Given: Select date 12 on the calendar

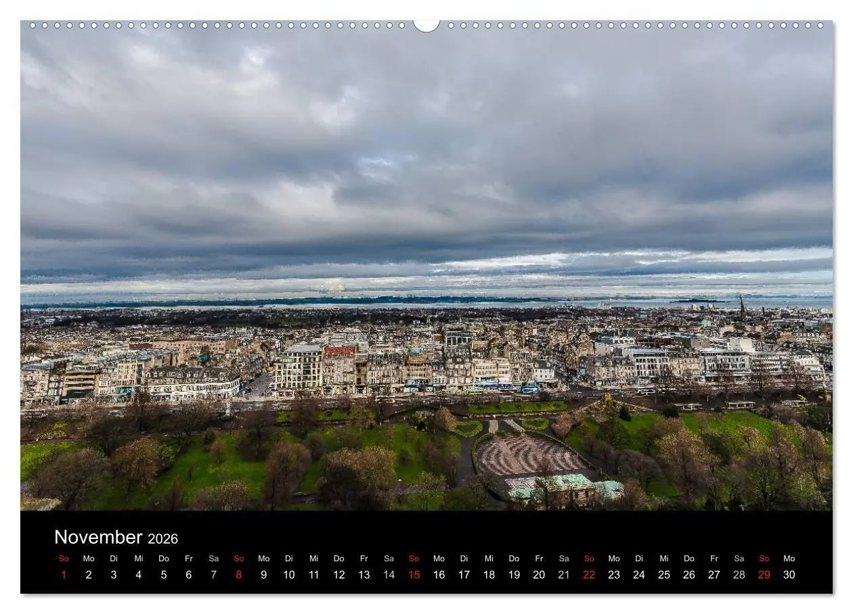Looking at the screenshot, I should point(339,575).
